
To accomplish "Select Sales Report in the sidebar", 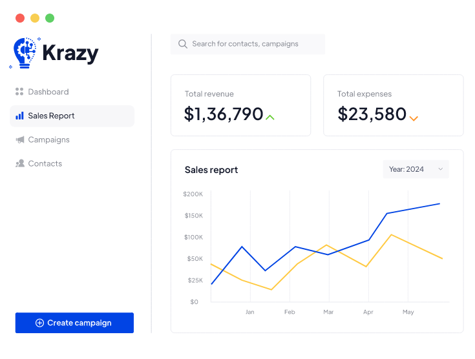I will [x=52, y=116].
